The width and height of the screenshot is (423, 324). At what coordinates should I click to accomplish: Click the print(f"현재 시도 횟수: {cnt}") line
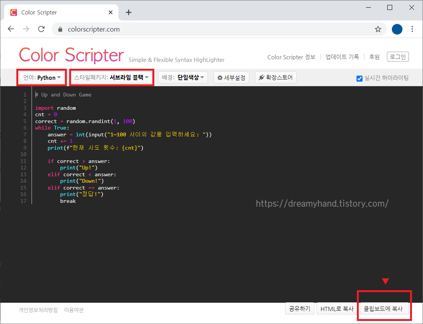(95, 148)
